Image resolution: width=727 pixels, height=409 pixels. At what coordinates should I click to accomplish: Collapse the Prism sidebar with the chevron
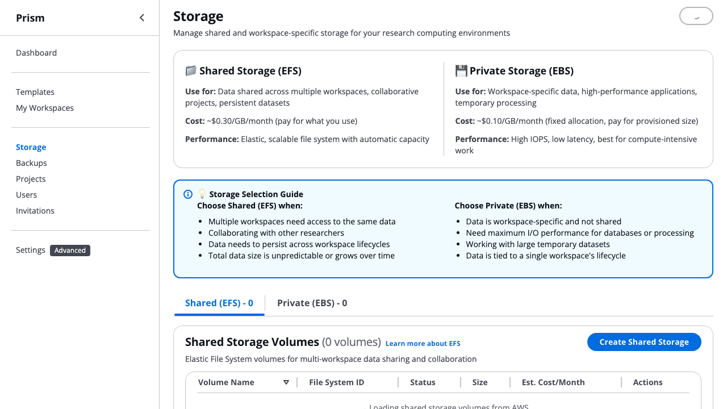coord(142,18)
